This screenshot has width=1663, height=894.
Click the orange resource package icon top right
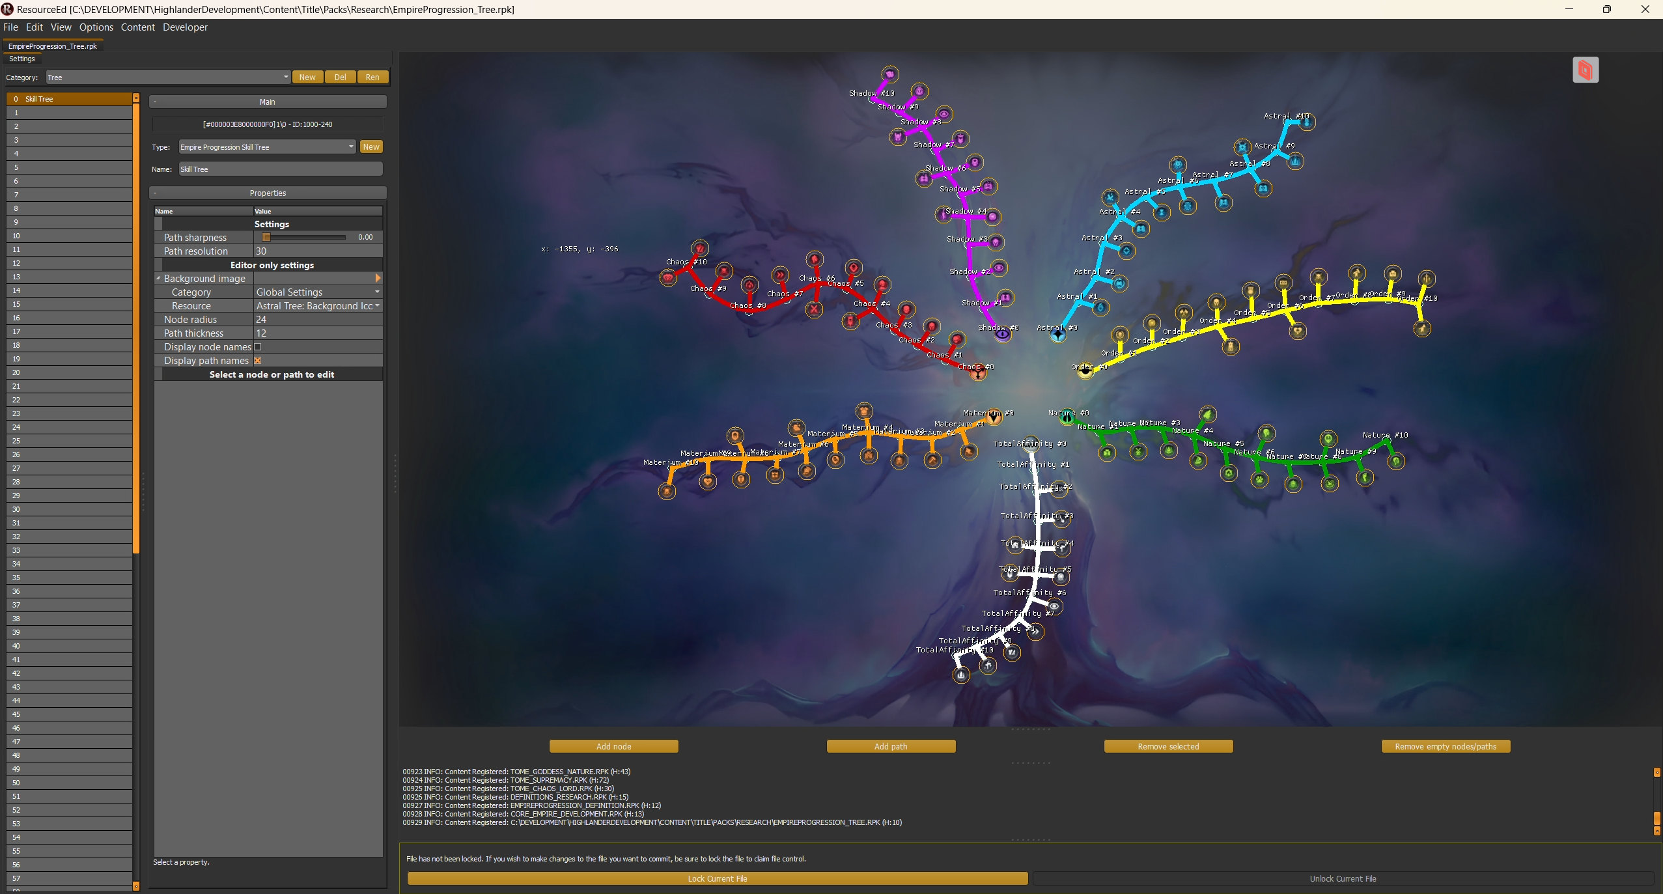(x=1585, y=70)
